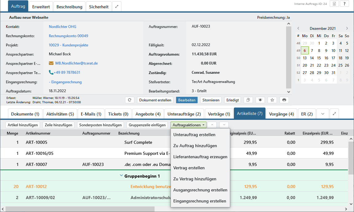Select December 14 in the calendar
The image size is (354, 212).
pos(312,58)
